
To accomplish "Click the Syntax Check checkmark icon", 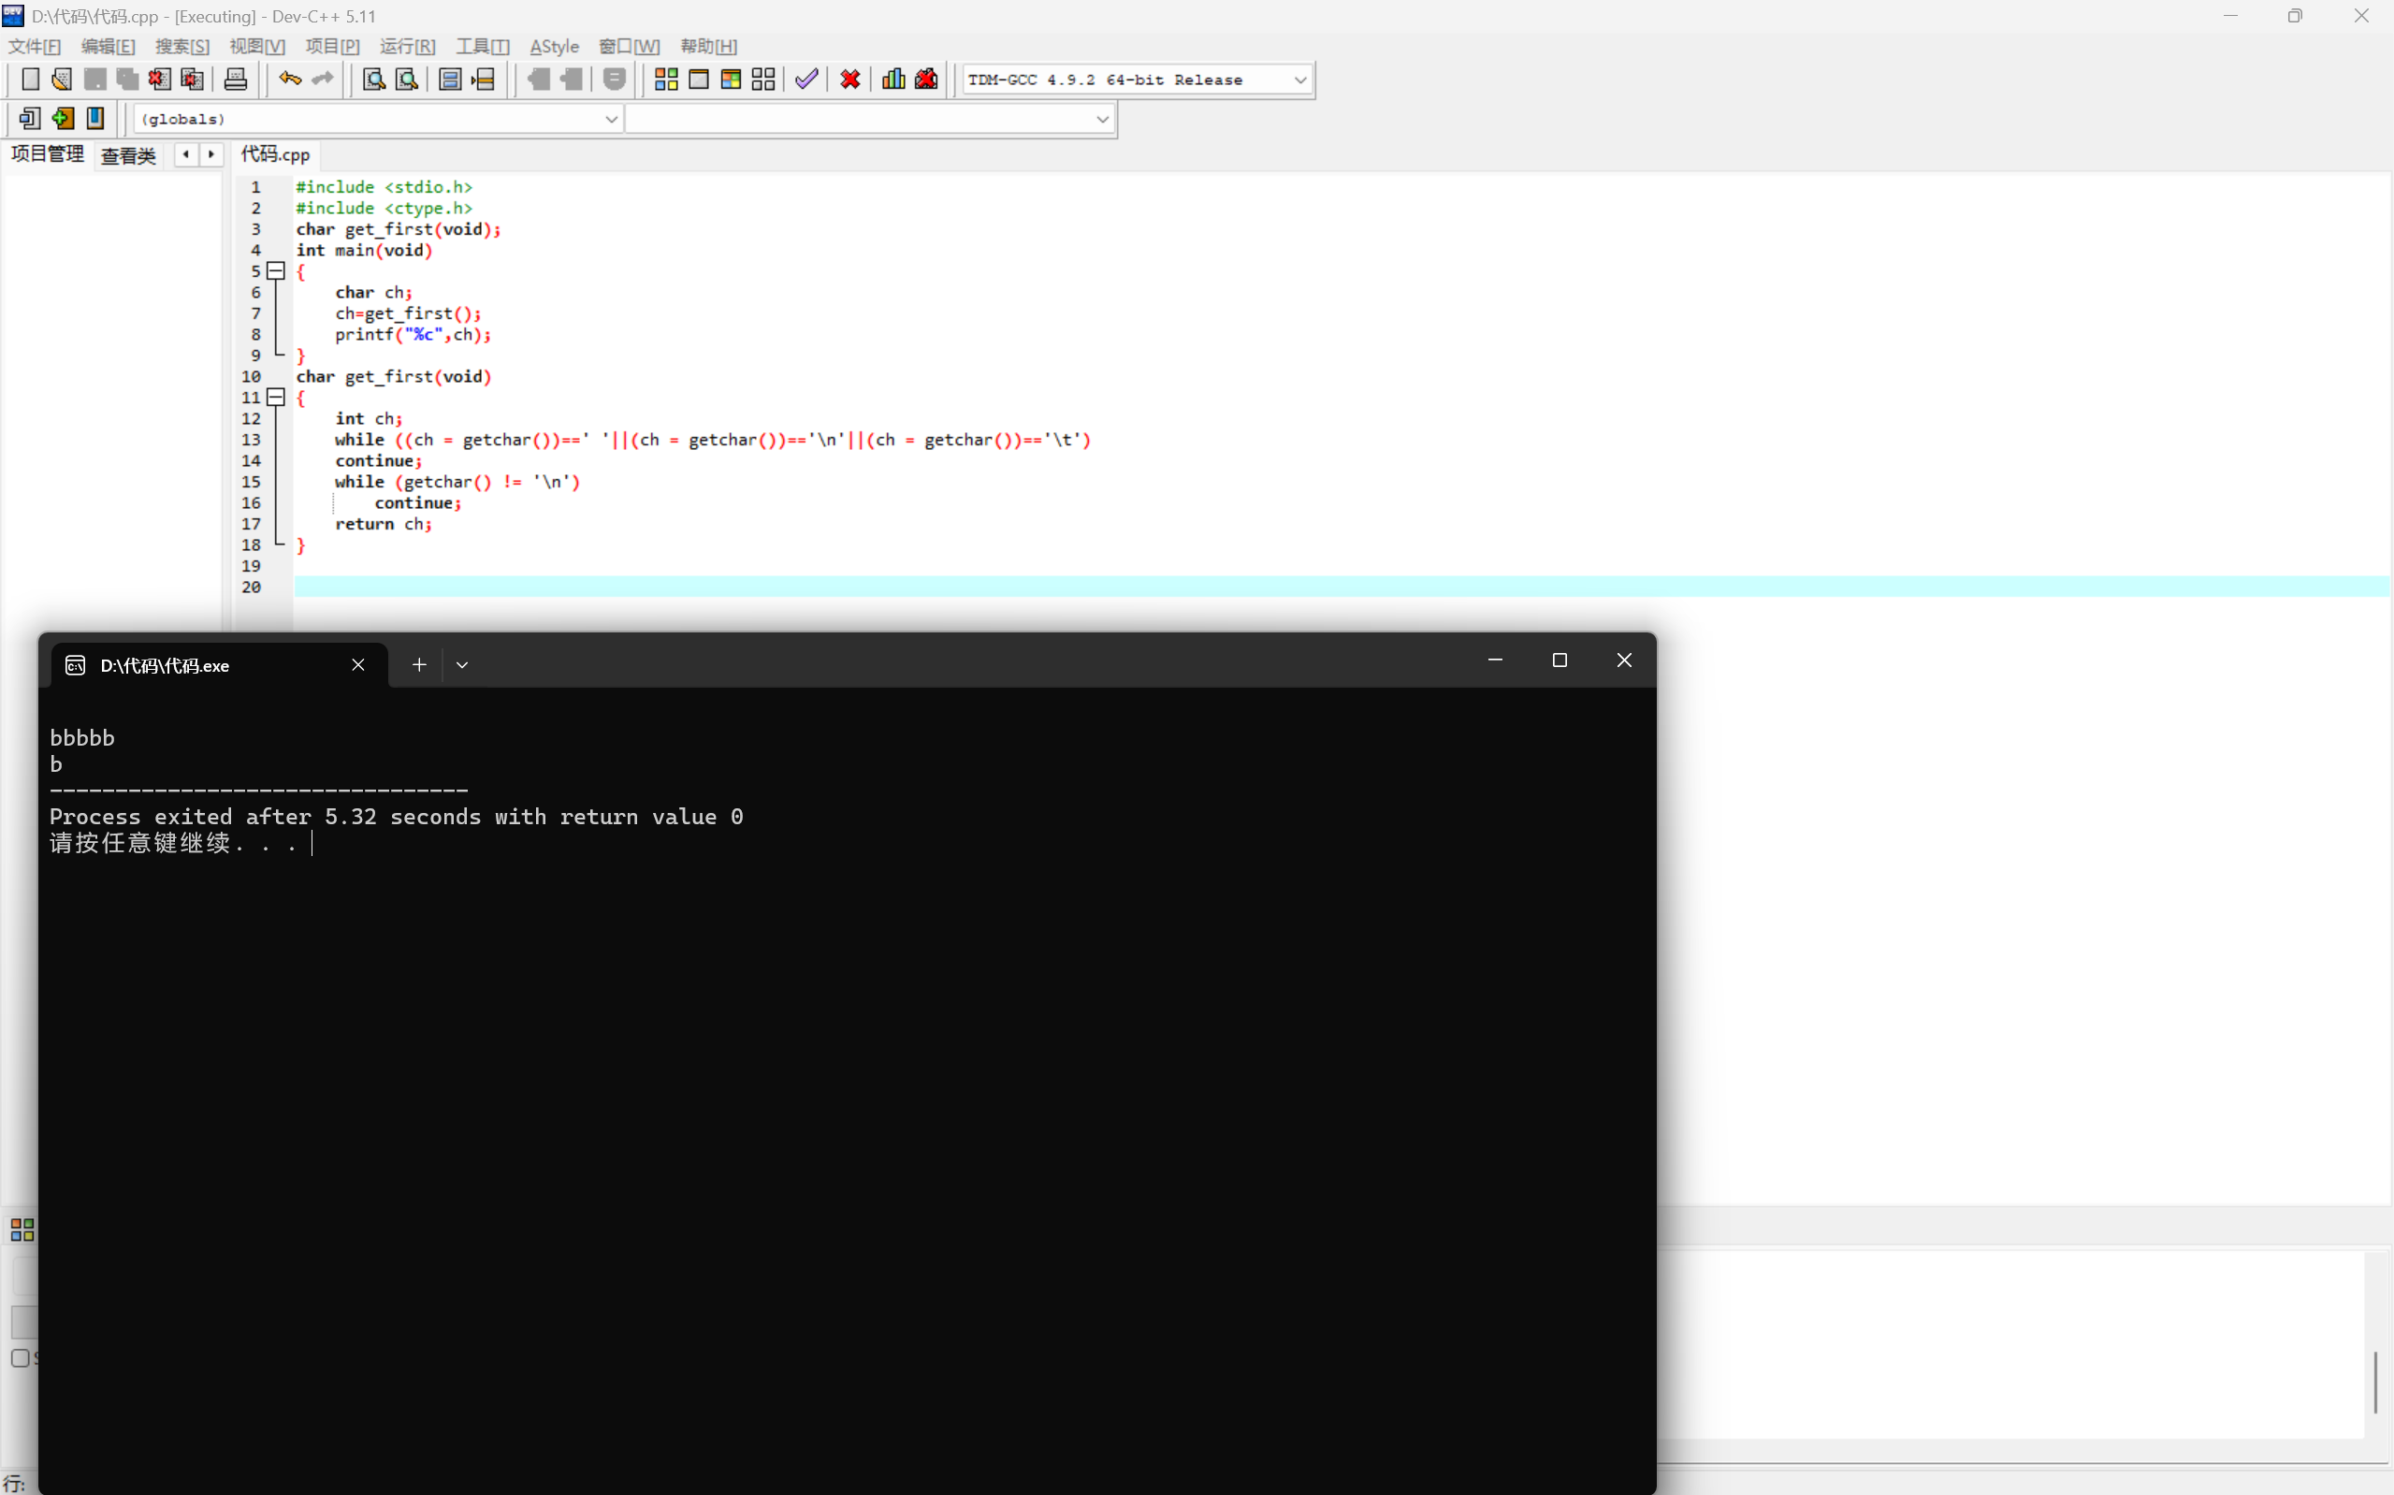I will 806,80.
